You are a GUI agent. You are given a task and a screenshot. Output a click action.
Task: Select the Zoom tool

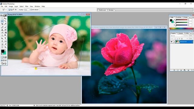[5, 47]
